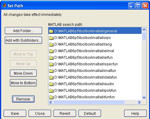This screenshot has width=150, height=119.
Task: Click the Move Down button
Action: point(23,73)
